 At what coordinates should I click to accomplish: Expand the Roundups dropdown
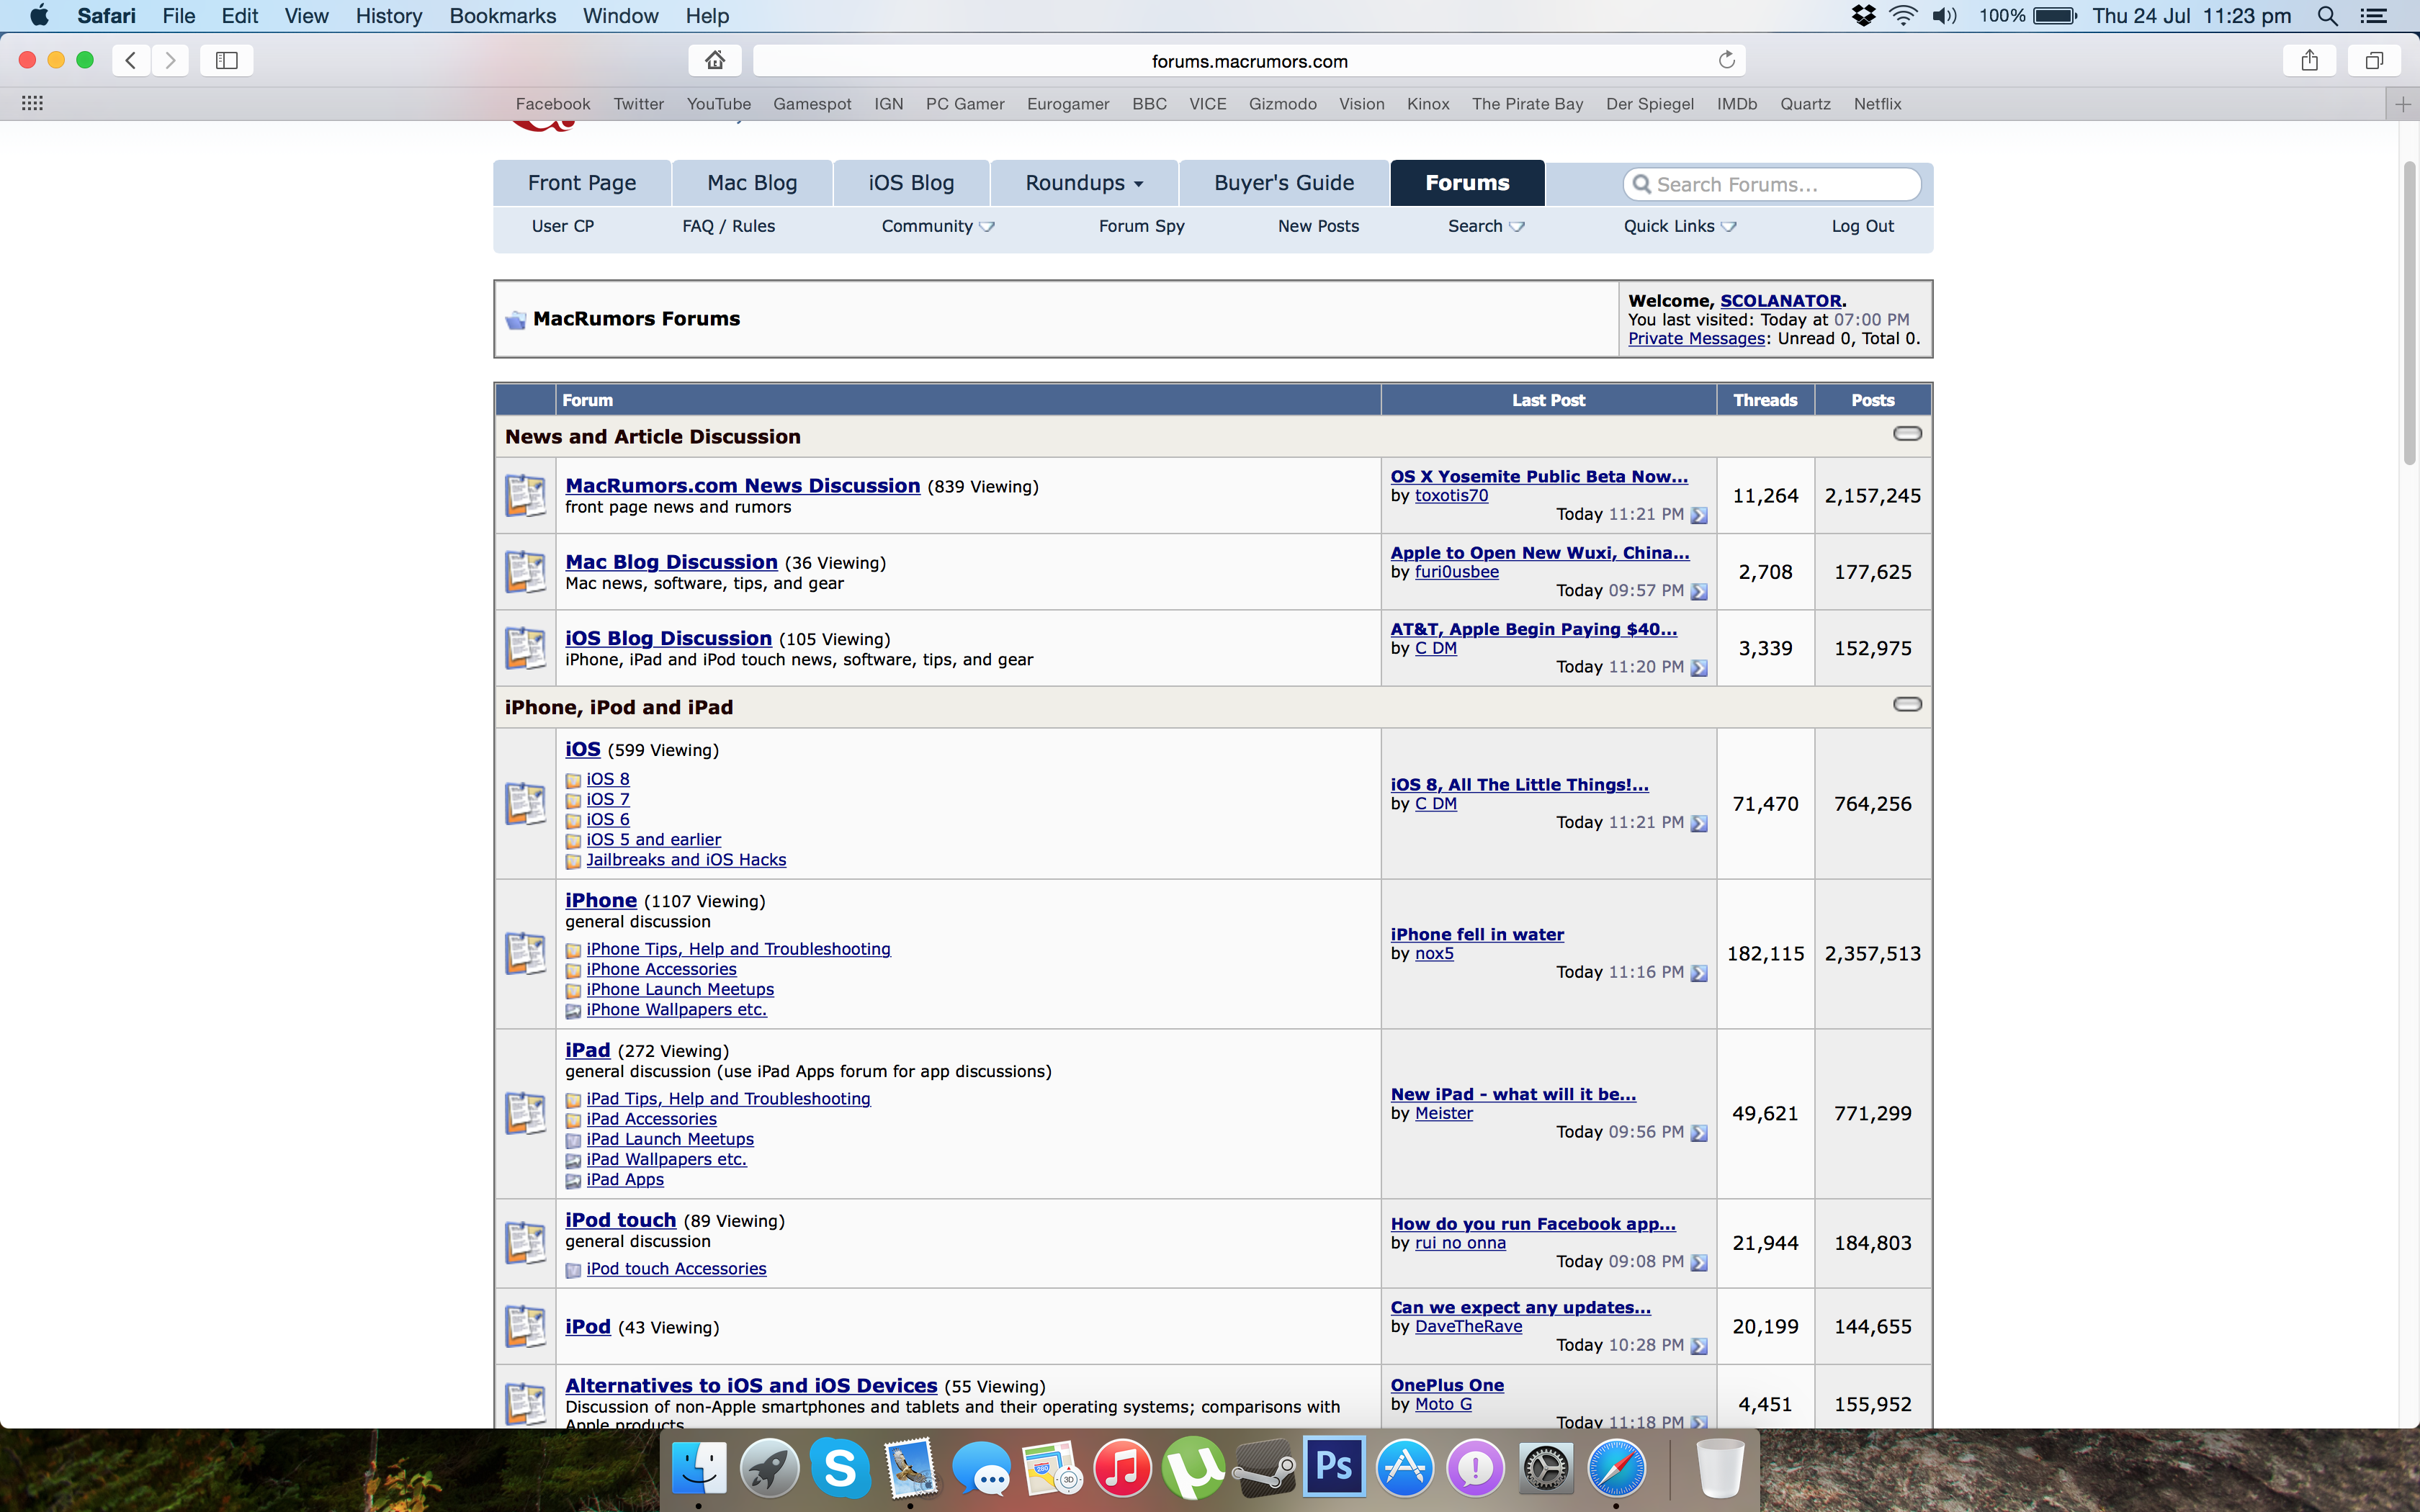pos(1084,183)
